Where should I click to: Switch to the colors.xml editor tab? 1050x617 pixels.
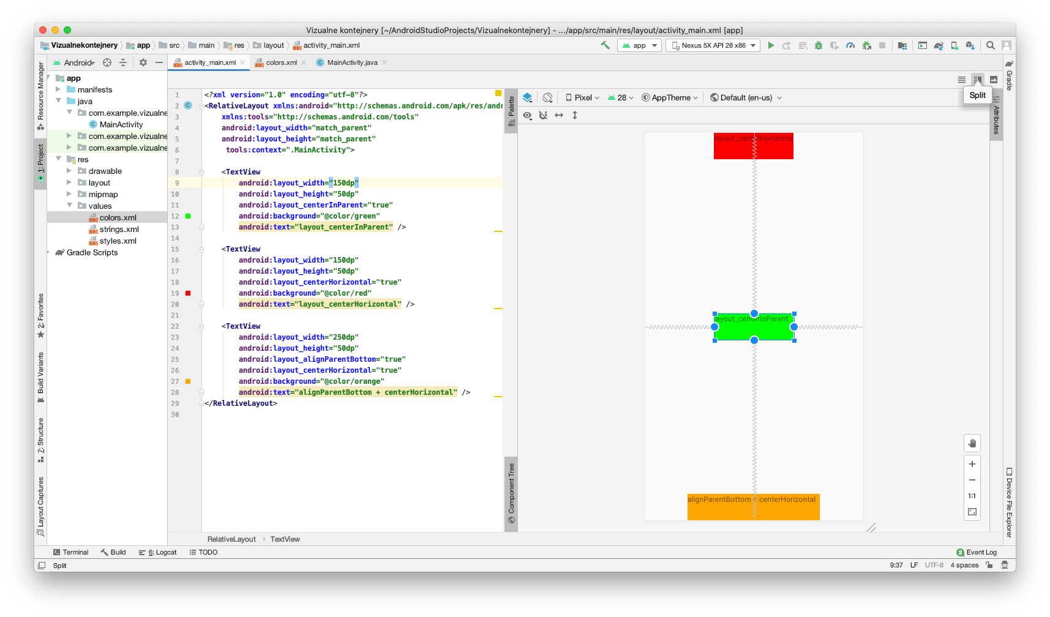[x=281, y=62]
